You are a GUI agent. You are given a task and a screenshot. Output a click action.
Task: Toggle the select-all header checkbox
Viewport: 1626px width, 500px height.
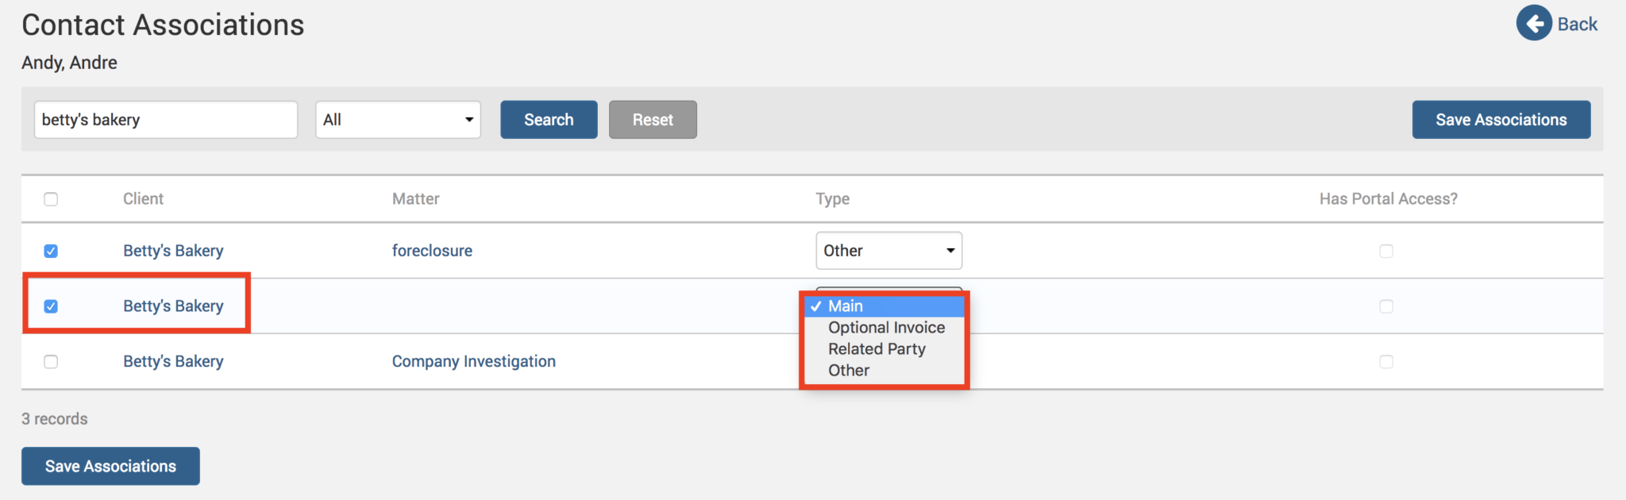(51, 199)
